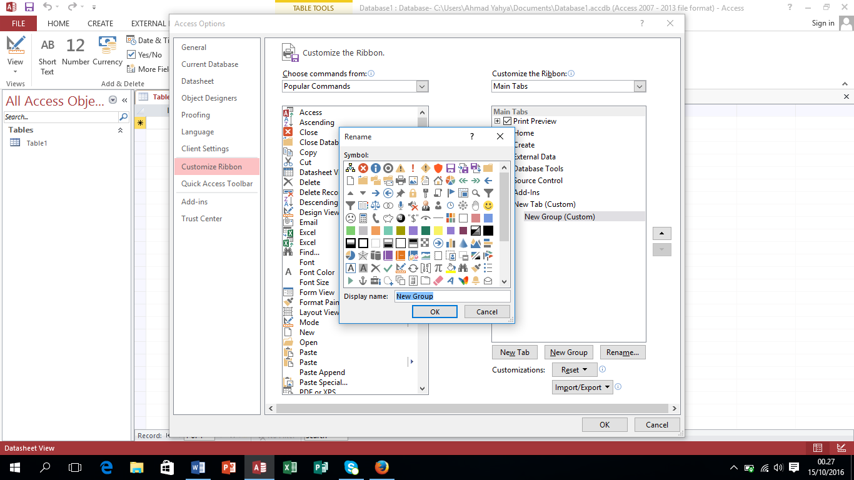Expand the Print Preview tree node
Viewport: 854px width, 480px height.
(x=497, y=121)
